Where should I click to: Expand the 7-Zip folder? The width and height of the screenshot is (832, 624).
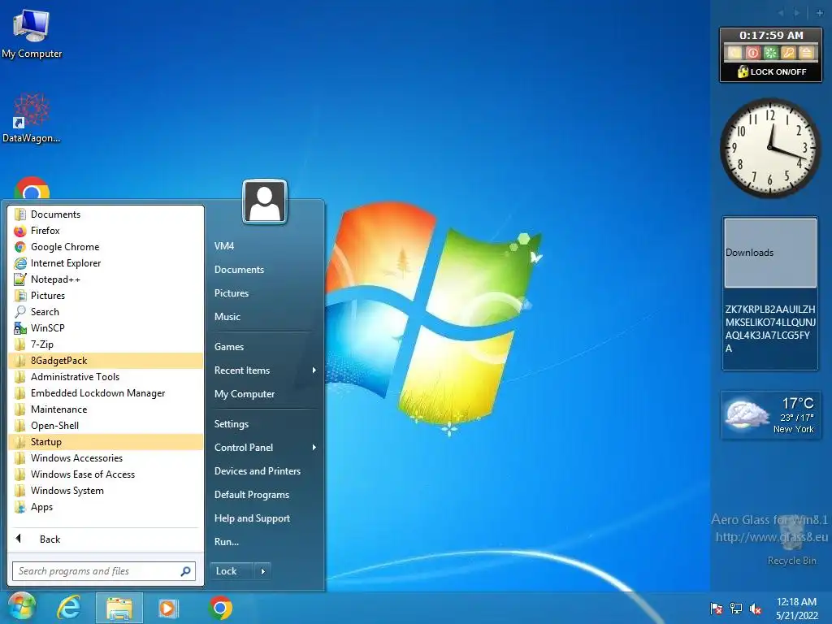tap(106, 344)
